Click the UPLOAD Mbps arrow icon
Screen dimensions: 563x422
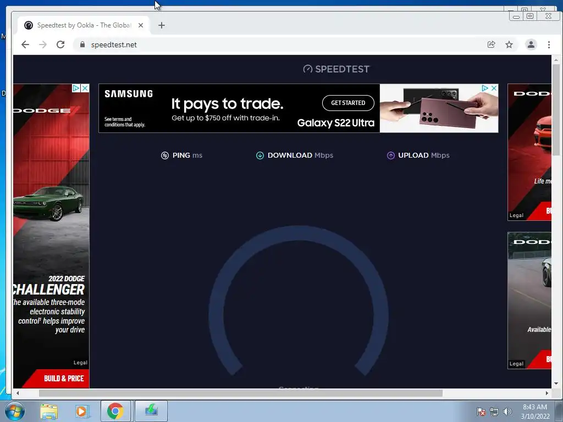(391, 156)
